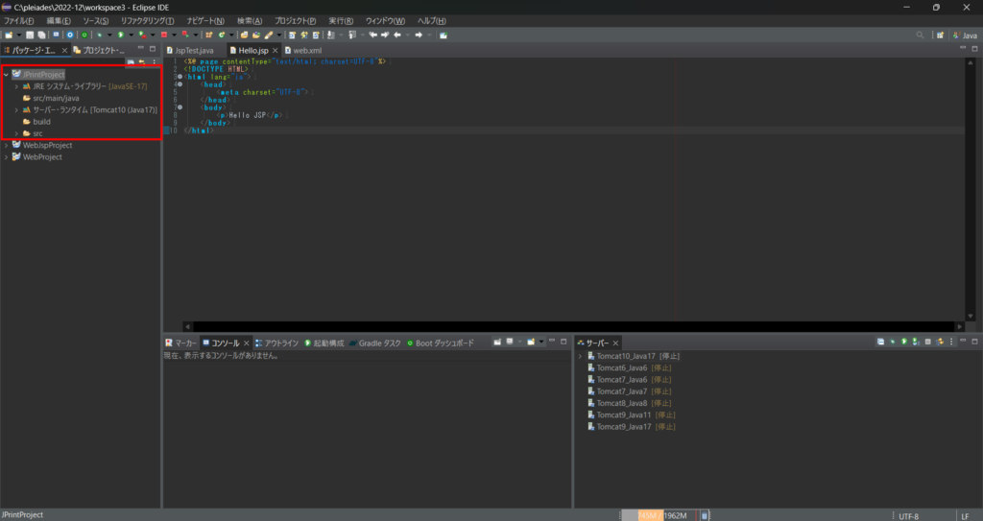The width and height of the screenshot is (983, 521).
Task: Minimize the Package Explorer panel
Action: coord(140,48)
